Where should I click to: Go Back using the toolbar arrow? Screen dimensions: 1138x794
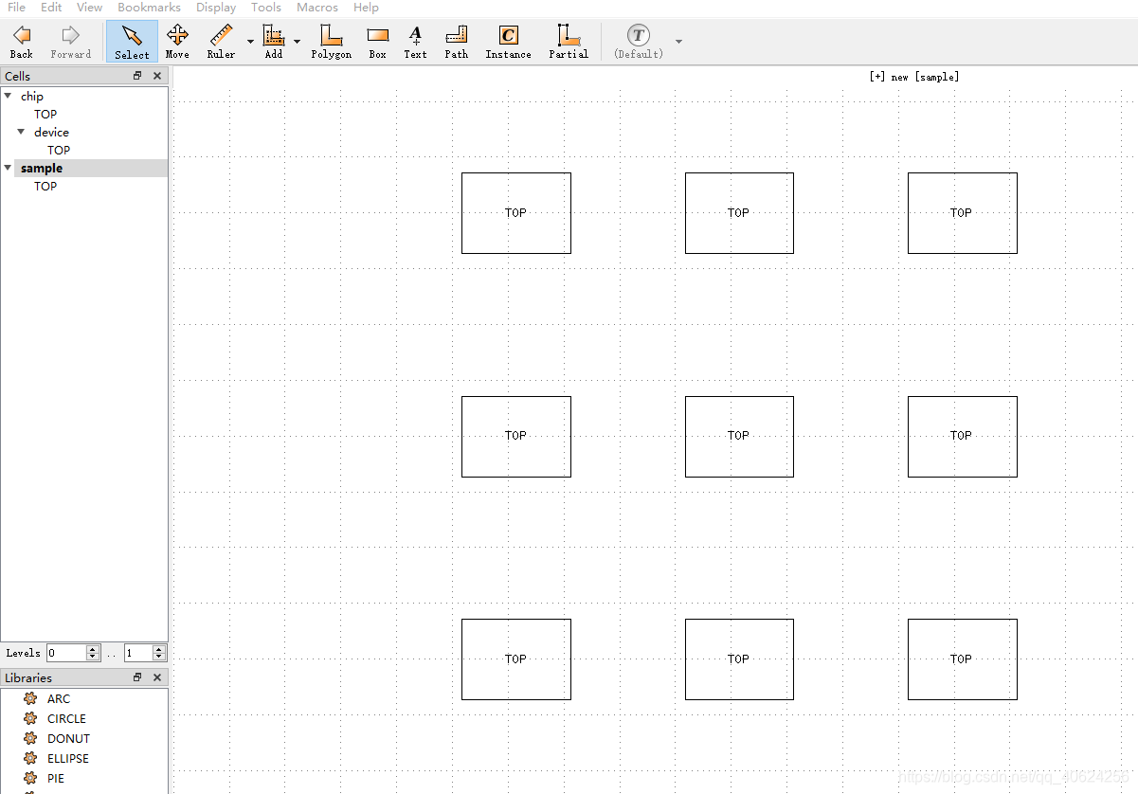[x=22, y=41]
